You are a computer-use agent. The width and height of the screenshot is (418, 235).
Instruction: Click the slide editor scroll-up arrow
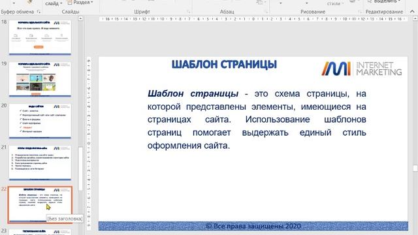415,19
